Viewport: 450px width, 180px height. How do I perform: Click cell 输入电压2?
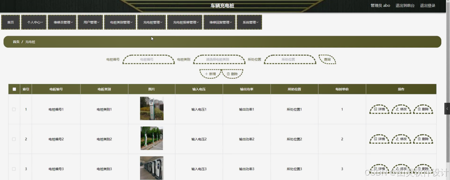pyautogui.click(x=199, y=139)
